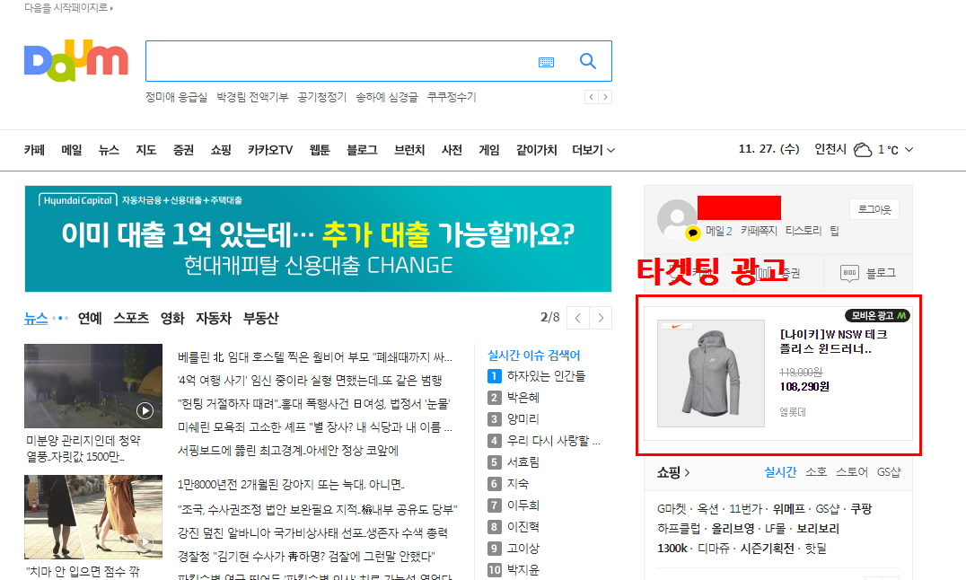Open 브런치 from the main menu
966x580 pixels.
409,150
